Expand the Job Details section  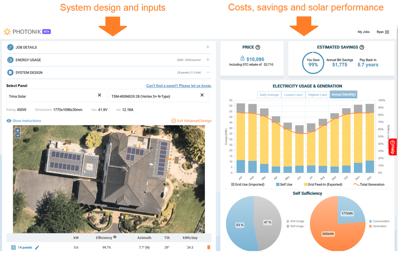[207, 47]
